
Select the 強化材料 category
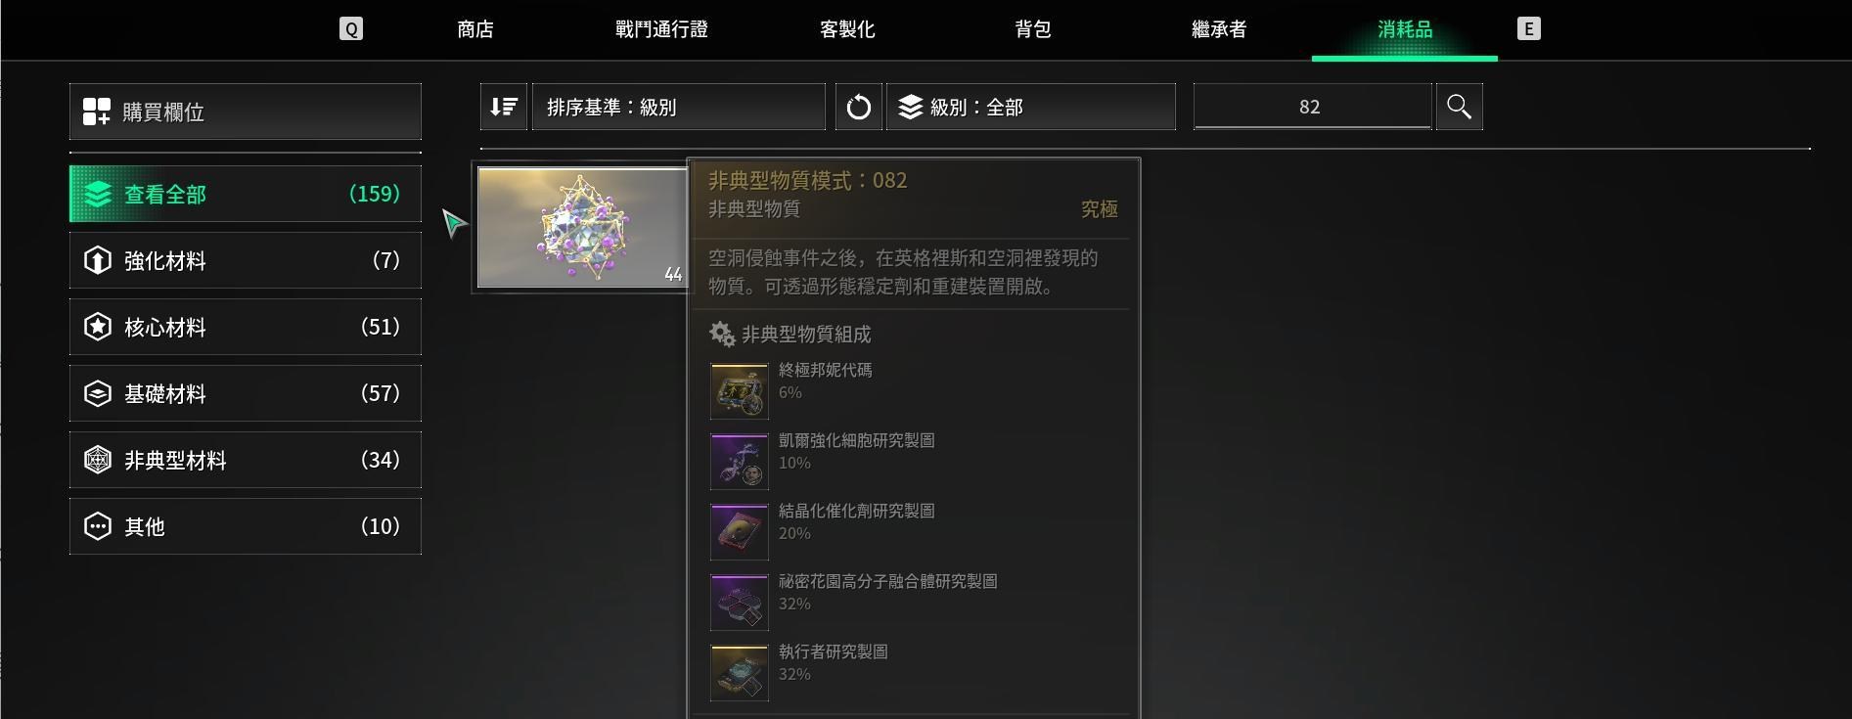pyautogui.click(x=246, y=260)
